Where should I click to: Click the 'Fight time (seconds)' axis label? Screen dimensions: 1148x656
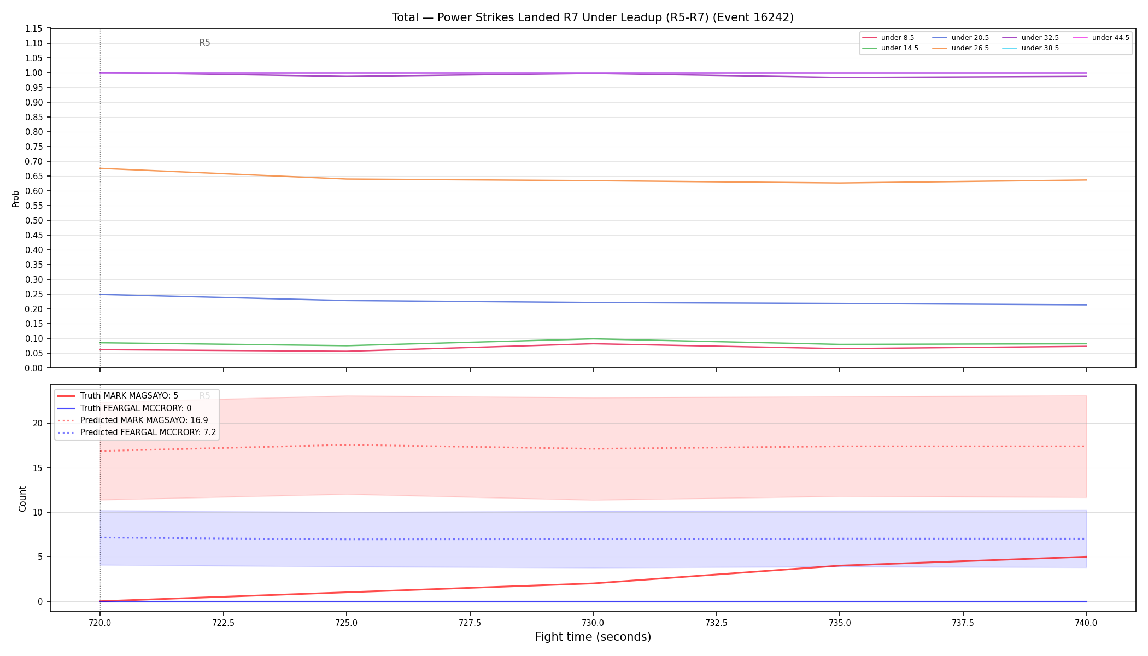click(593, 637)
